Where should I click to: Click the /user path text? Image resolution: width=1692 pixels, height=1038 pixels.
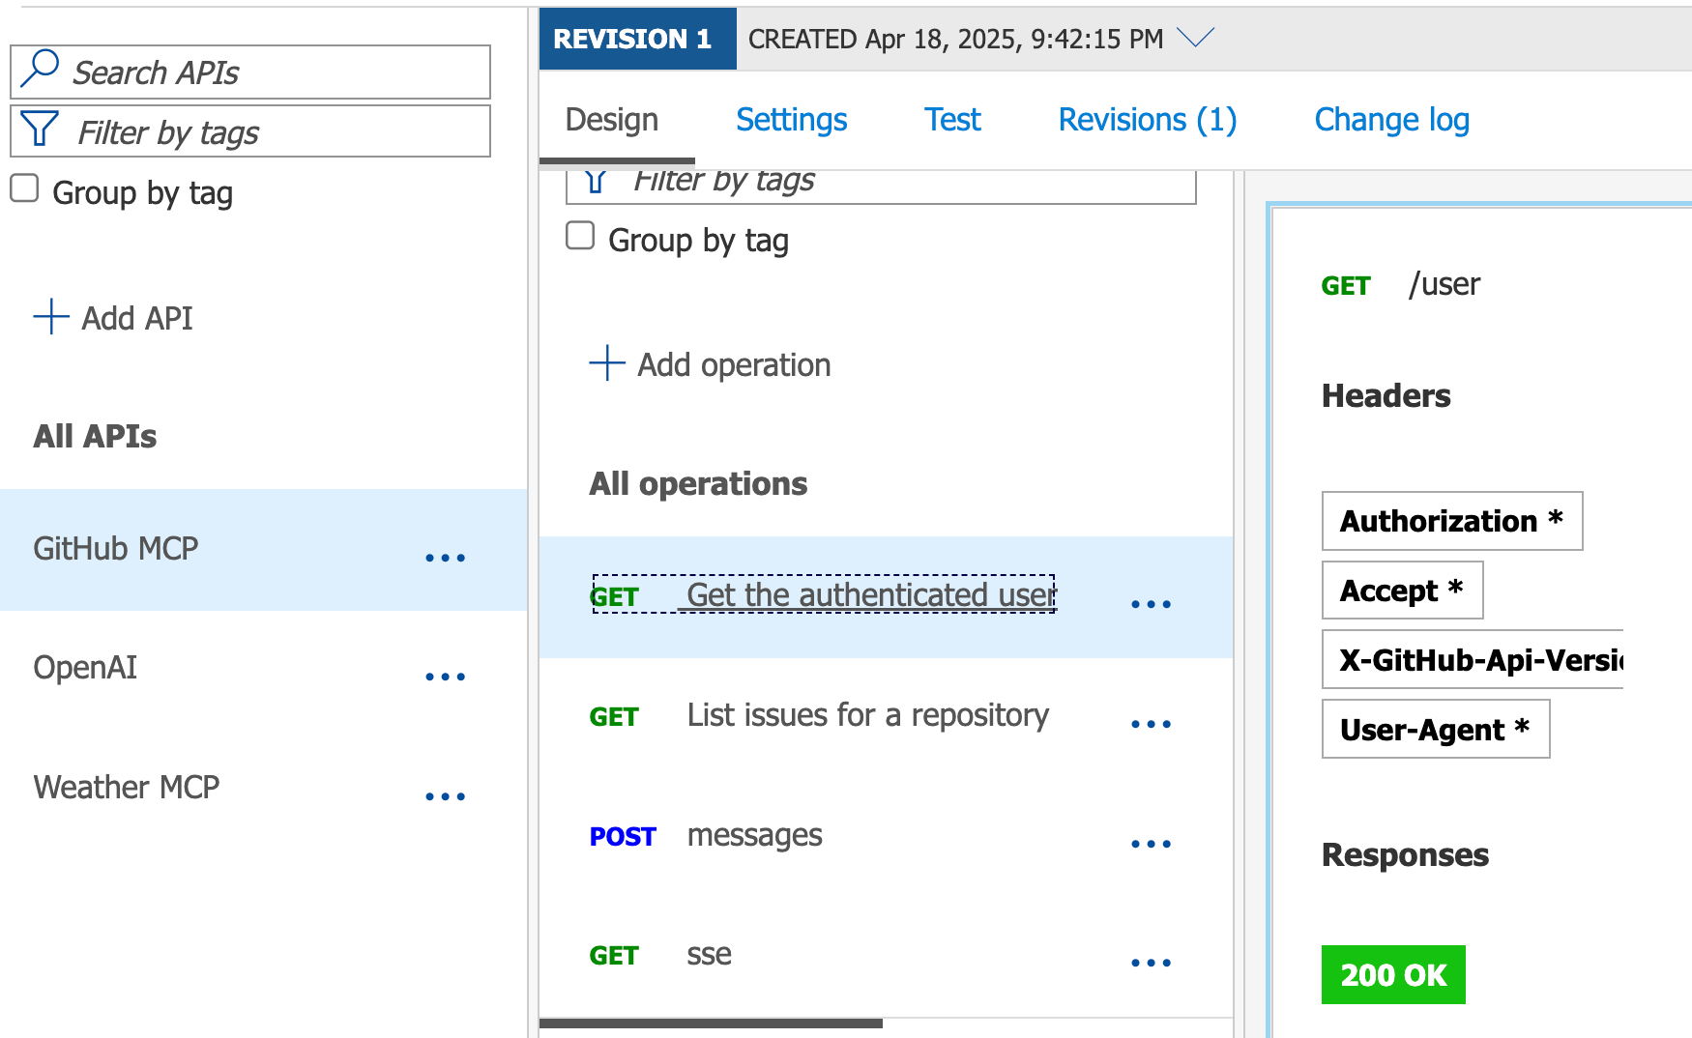[1444, 284]
